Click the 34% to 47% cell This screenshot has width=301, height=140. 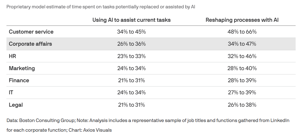(x=242, y=44)
